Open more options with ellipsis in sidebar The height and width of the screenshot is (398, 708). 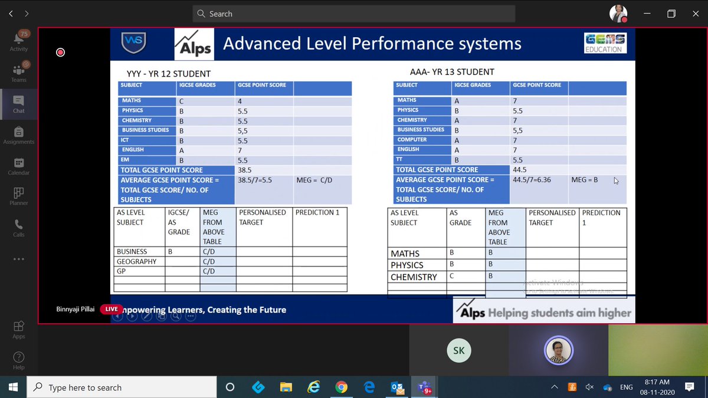click(18, 259)
